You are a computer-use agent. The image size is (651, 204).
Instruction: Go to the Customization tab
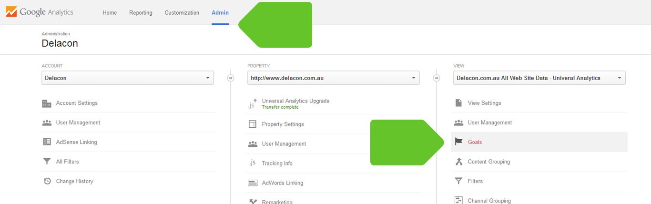(x=182, y=13)
